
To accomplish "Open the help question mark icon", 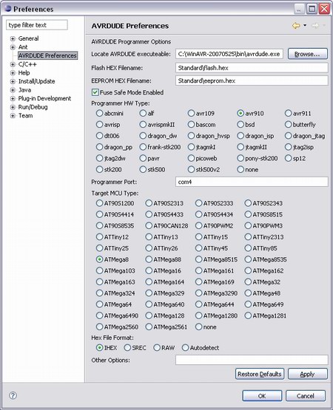I will click(x=13, y=395).
